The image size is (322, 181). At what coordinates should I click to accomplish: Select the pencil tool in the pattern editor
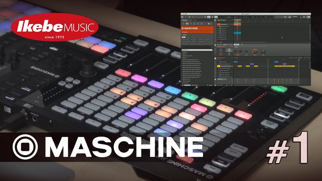(229, 85)
